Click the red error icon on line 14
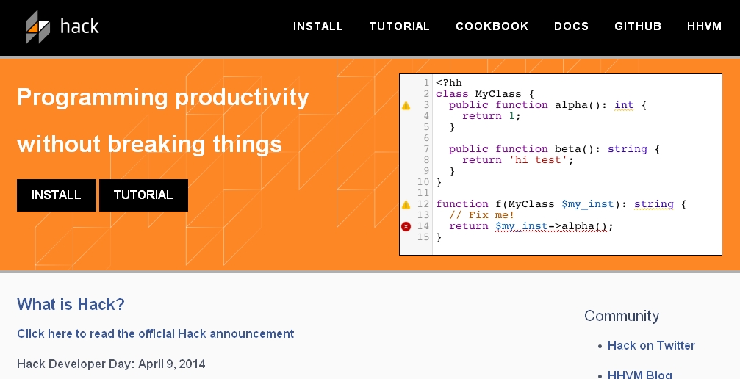 (406, 226)
